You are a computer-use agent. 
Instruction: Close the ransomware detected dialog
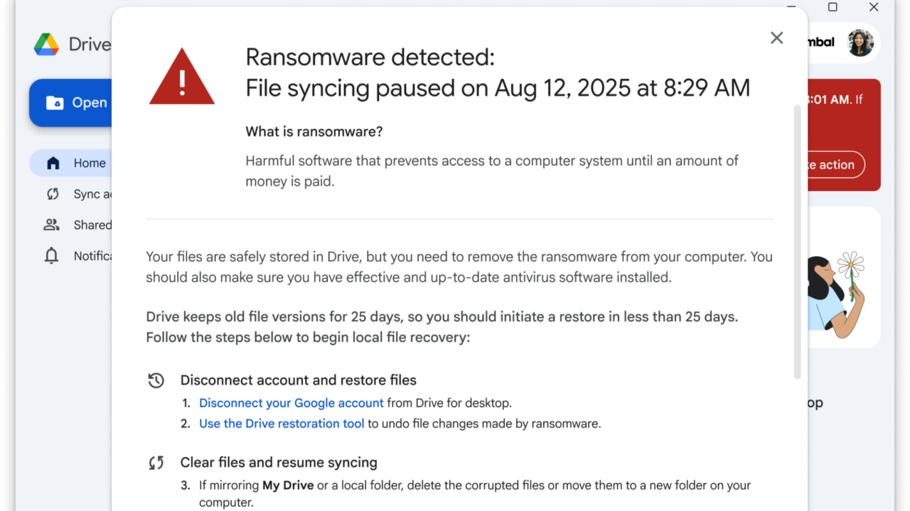776,38
